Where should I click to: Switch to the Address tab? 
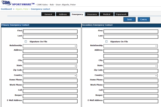pos(63,14)
